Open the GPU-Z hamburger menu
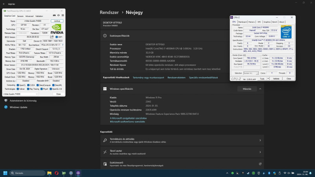Screen dimensions: 315x177 (63, 15)
